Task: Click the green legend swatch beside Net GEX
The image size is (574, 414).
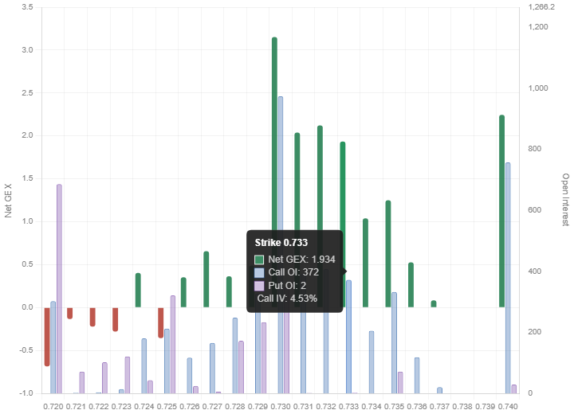Action: coord(259,260)
